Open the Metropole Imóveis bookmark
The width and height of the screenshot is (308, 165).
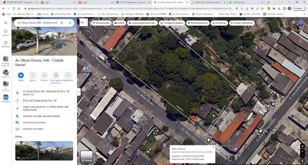click(x=84, y=14)
